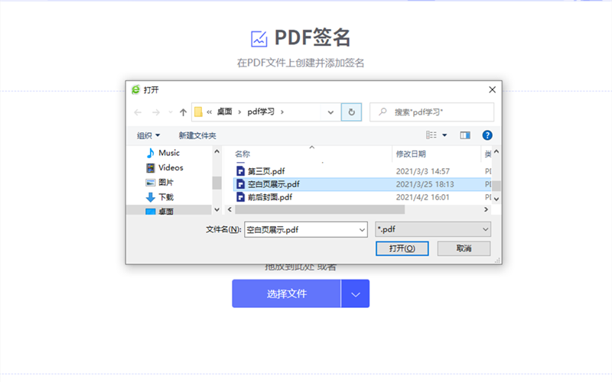Screen dimensions: 612x382
Task: Select the Videos folder in sidebar
Action: tap(170, 167)
